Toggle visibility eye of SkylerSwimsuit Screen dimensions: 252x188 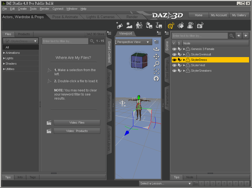tap(174, 54)
